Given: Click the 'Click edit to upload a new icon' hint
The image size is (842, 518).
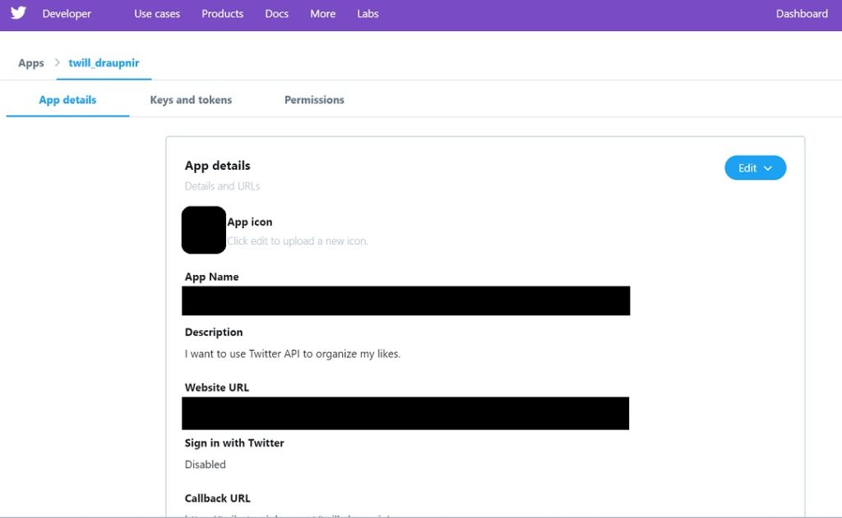Looking at the screenshot, I should (x=298, y=241).
